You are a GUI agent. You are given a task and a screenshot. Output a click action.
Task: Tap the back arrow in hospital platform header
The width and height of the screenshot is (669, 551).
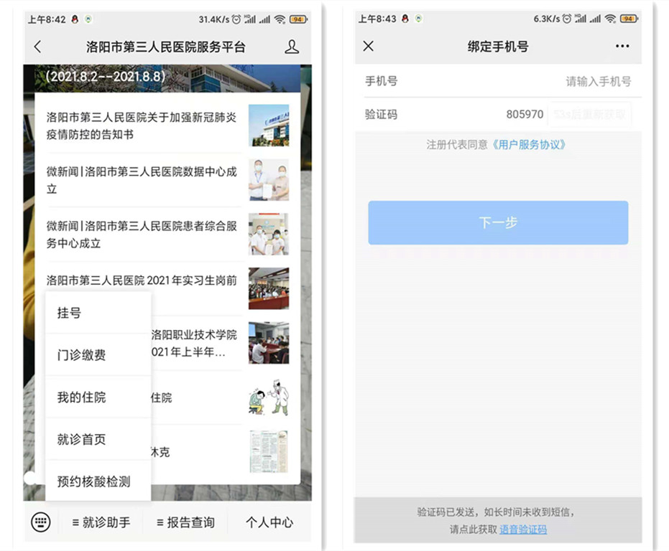tap(38, 47)
